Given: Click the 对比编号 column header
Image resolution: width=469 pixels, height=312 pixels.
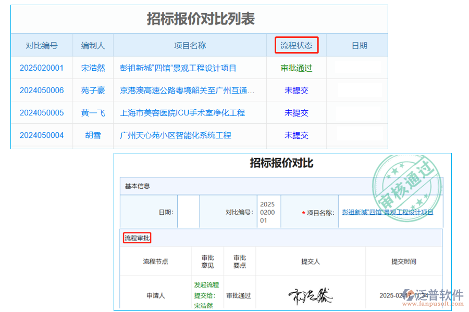Looking at the screenshot, I should click(x=41, y=45).
